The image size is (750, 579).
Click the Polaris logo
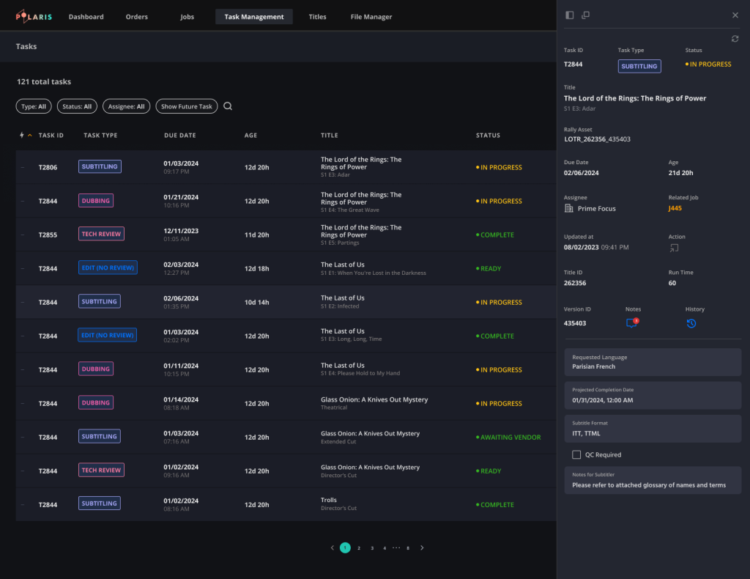[34, 17]
